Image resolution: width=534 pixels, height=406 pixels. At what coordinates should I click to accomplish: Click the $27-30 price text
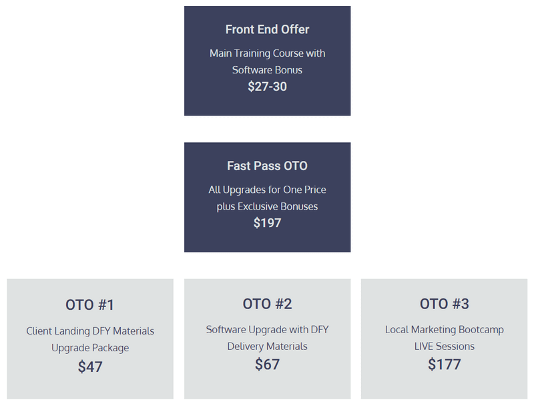coord(268,87)
